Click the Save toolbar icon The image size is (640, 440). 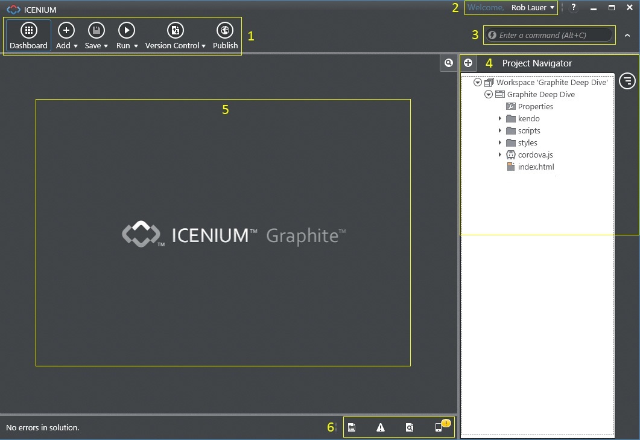[x=97, y=30]
